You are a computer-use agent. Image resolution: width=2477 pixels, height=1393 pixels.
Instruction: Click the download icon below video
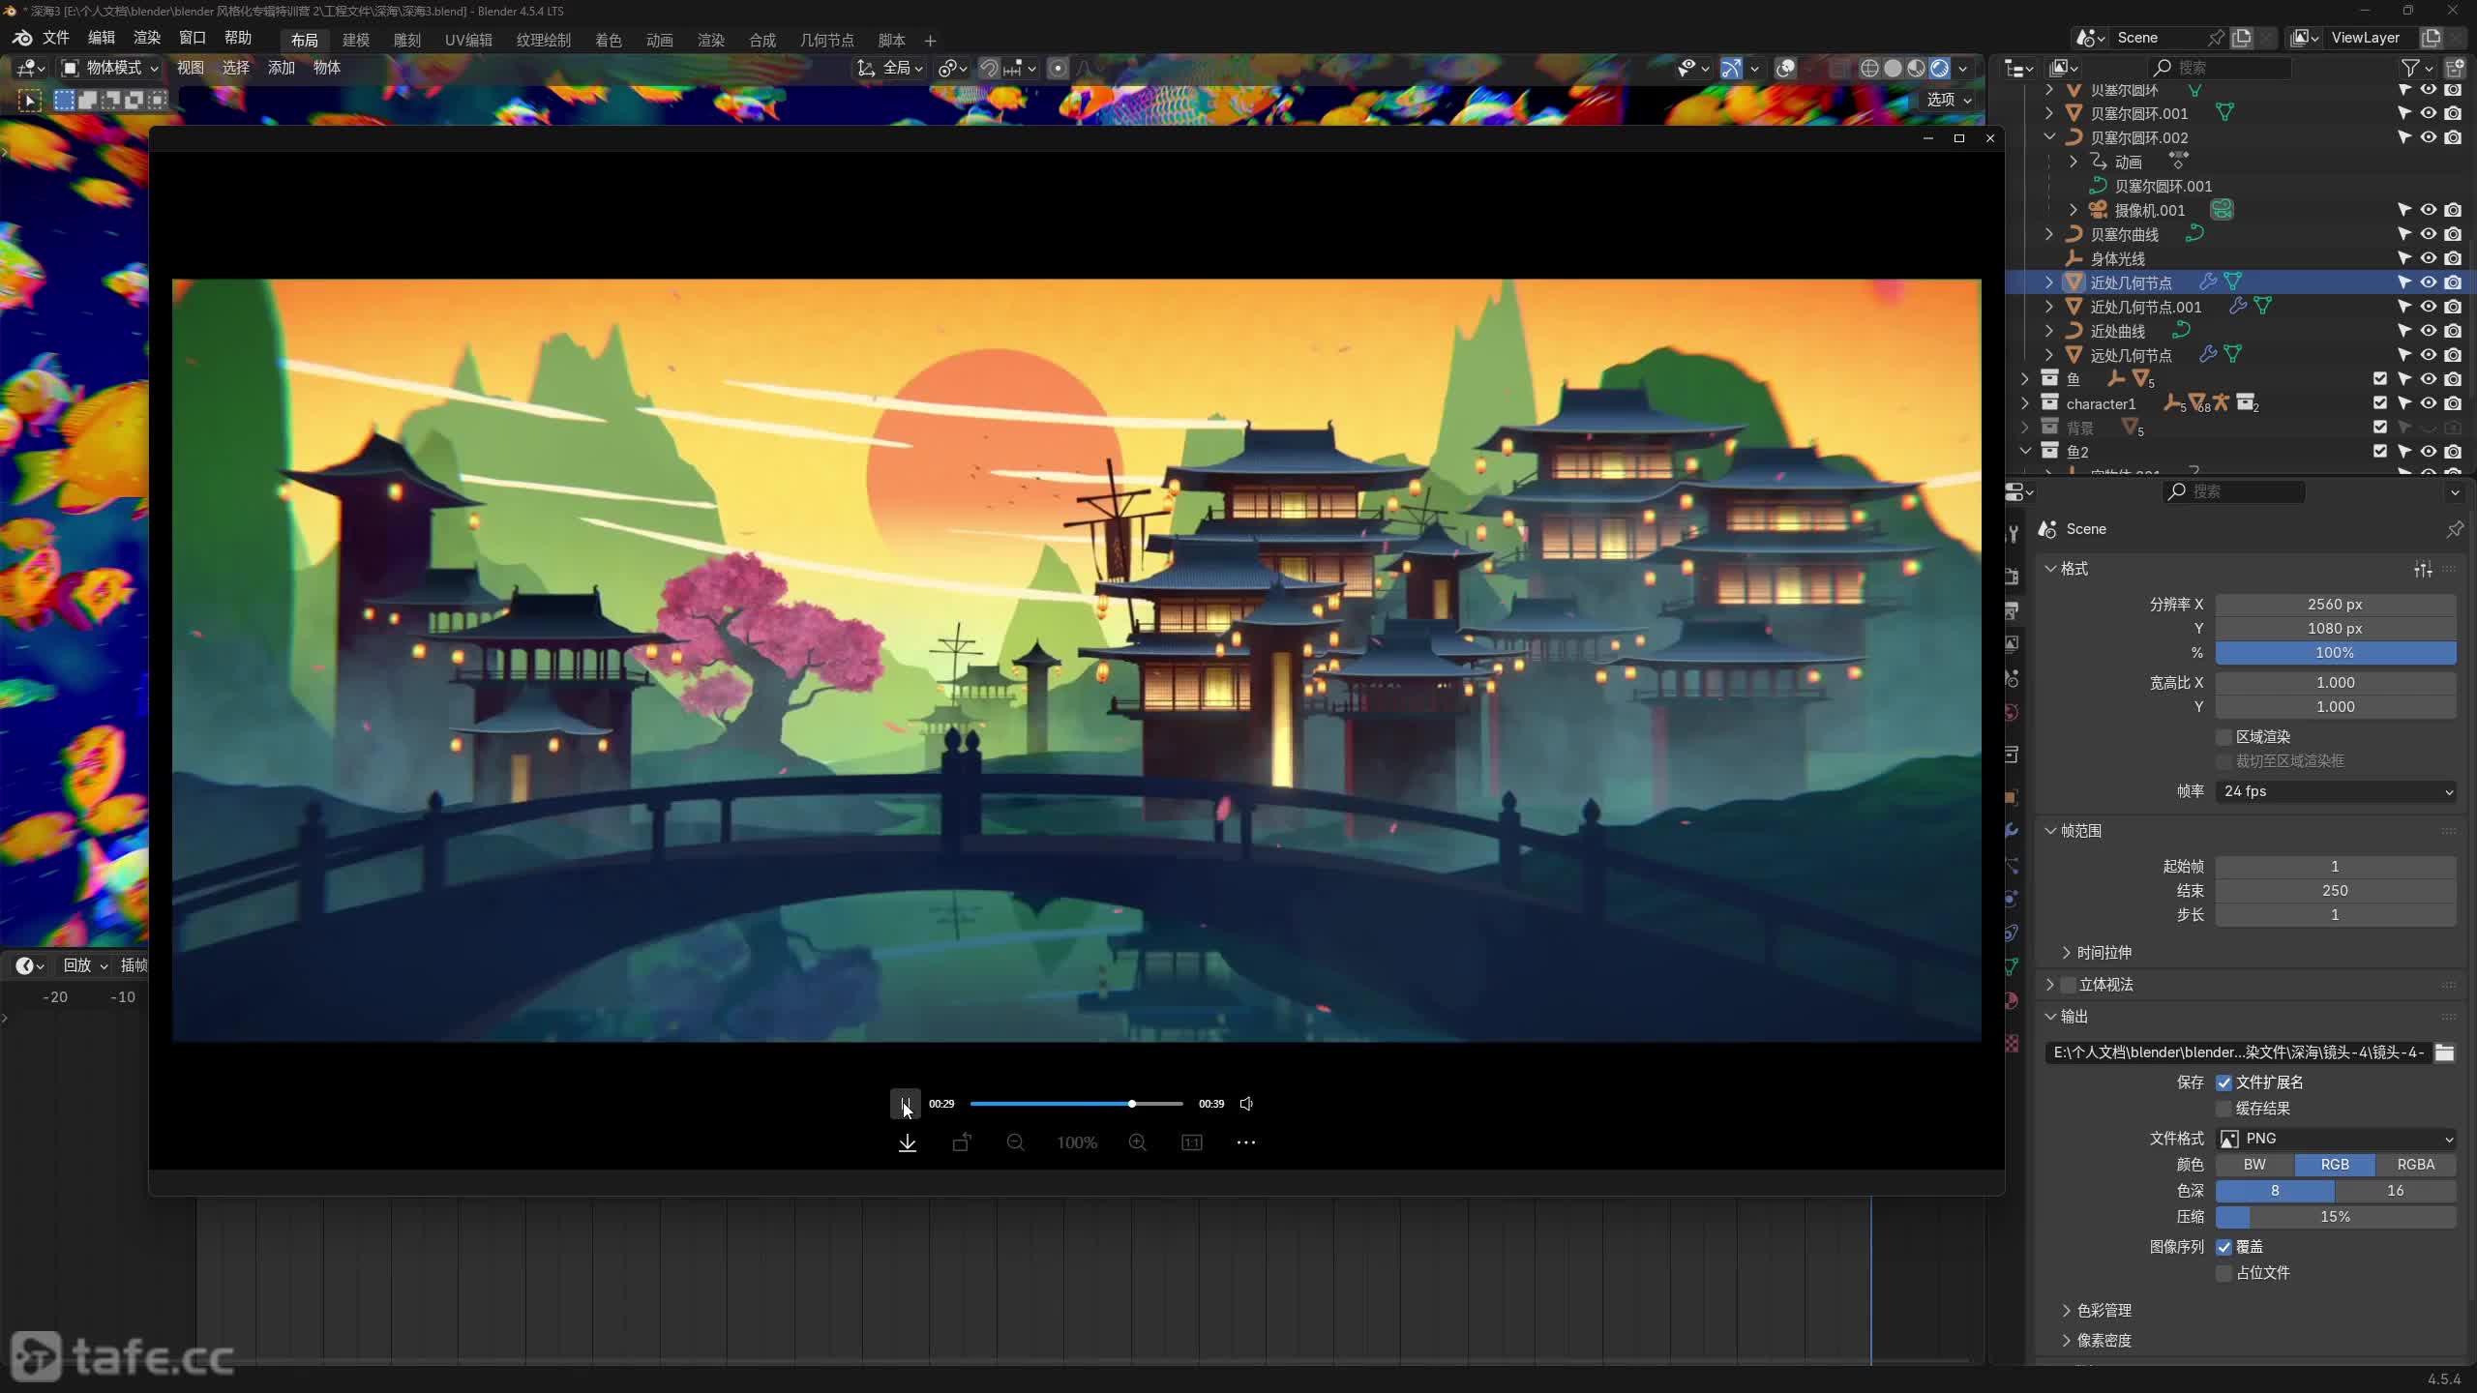[x=907, y=1142]
